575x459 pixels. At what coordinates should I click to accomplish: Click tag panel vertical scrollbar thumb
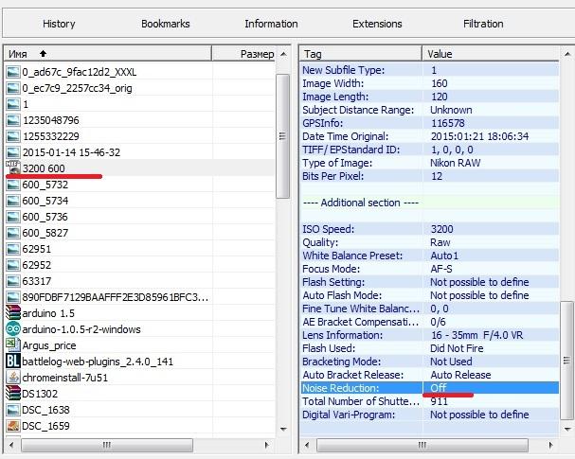(566, 361)
